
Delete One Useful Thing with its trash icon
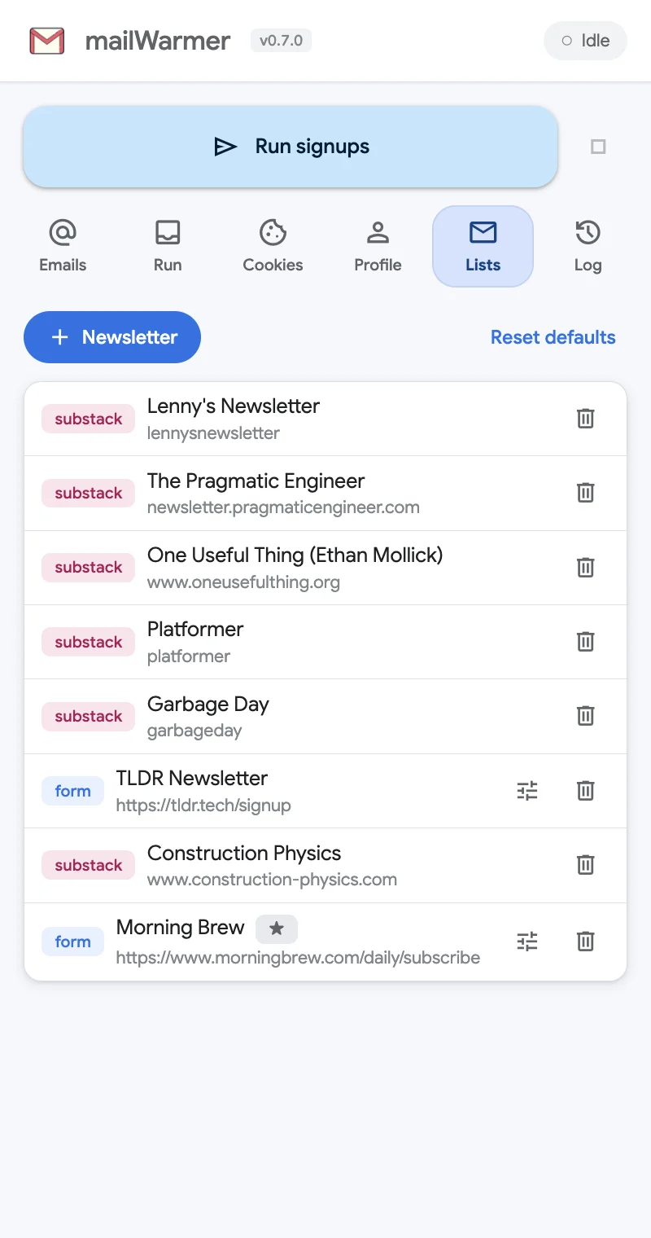click(x=585, y=568)
